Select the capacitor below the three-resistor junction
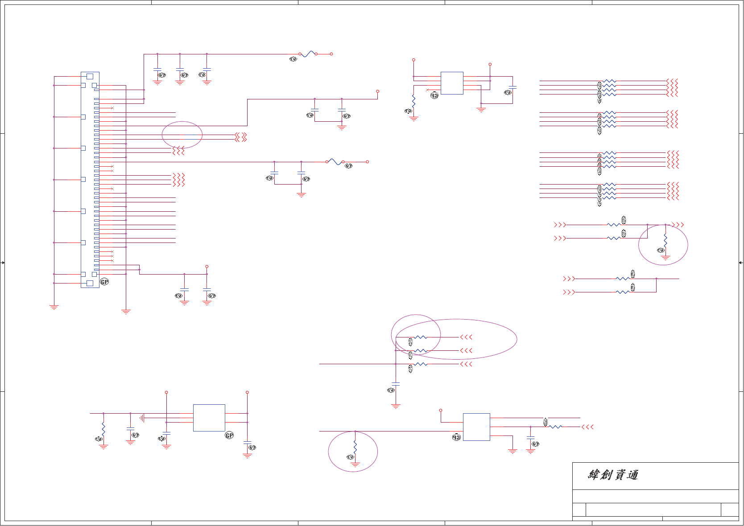744x526 pixels. point(396,383)
